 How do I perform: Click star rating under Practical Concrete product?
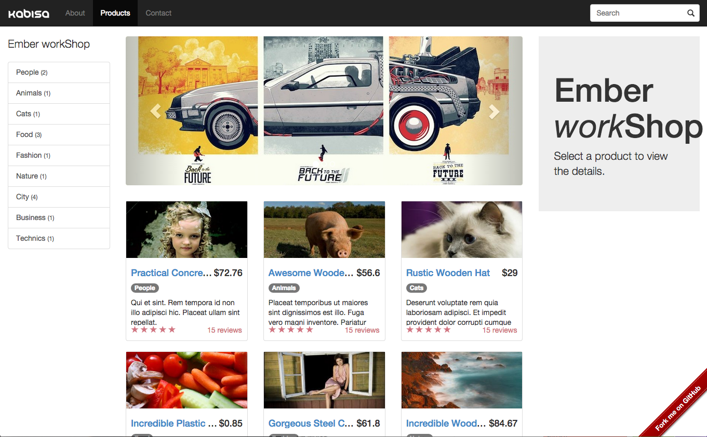(153, 330)
